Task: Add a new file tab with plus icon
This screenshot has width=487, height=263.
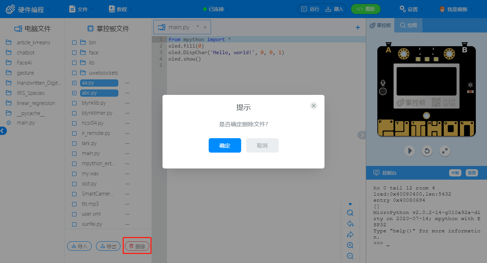Action: (358, 27)
